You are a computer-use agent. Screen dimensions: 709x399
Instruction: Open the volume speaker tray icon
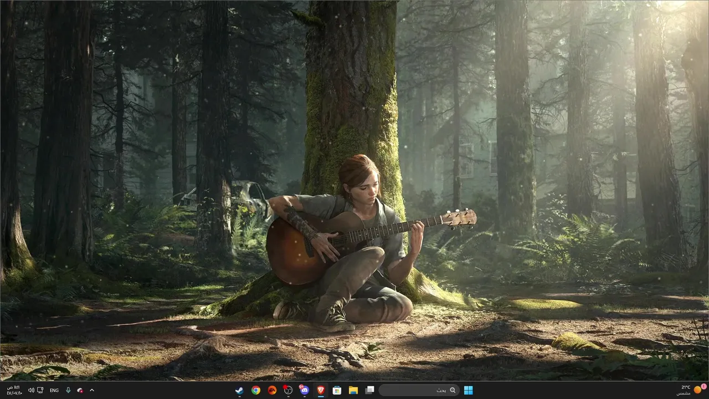pos(31,390)
